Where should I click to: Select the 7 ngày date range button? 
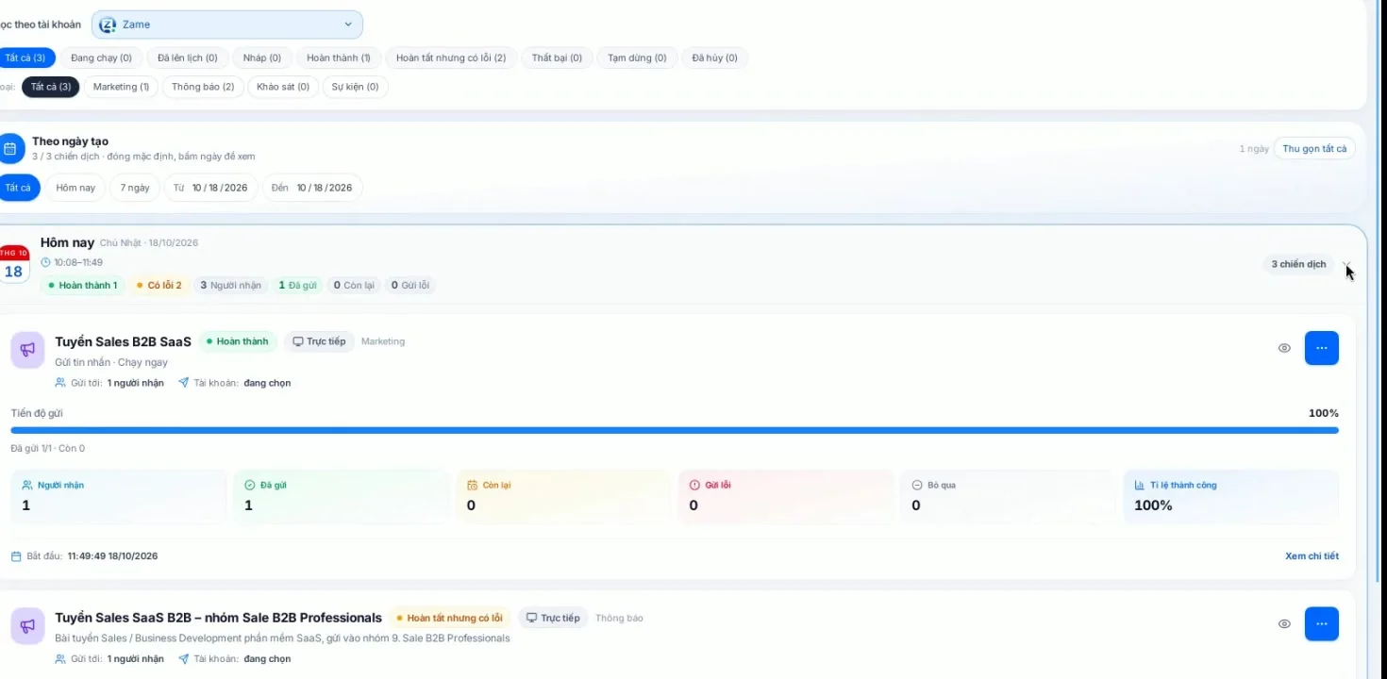click(135, 188)
